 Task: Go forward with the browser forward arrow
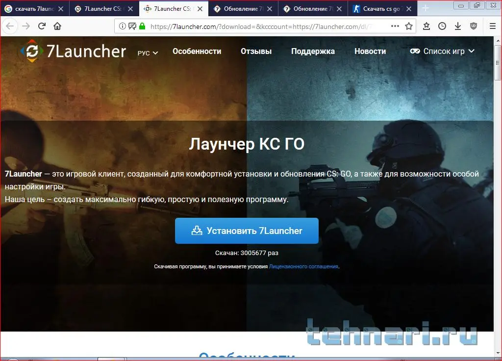26,26
